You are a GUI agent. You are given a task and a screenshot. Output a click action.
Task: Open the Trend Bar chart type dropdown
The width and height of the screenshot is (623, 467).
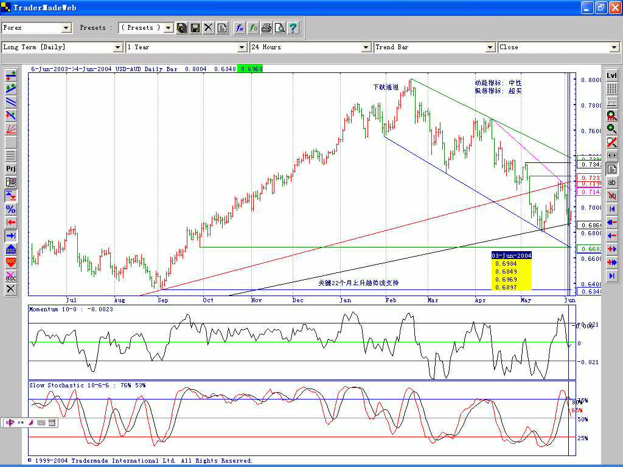coord(490,47)
